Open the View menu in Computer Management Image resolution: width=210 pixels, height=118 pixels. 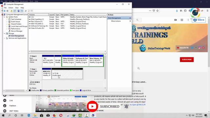pos(17,8)
